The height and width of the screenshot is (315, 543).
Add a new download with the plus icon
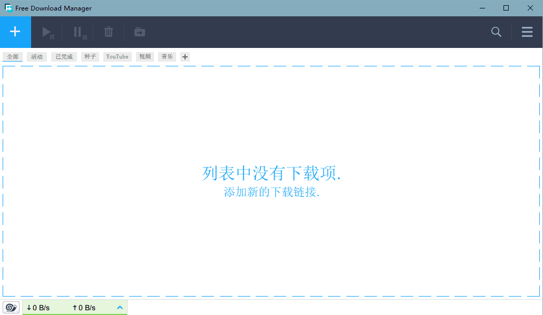[15, 32]
